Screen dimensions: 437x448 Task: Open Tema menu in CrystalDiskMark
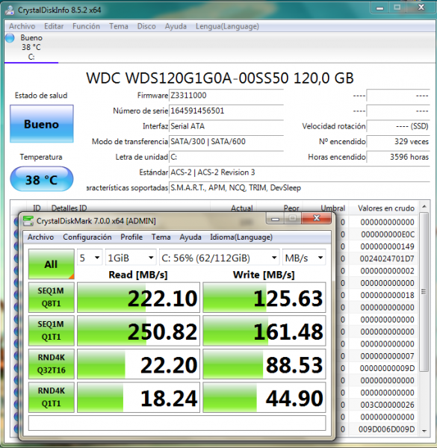coord(161,237)
